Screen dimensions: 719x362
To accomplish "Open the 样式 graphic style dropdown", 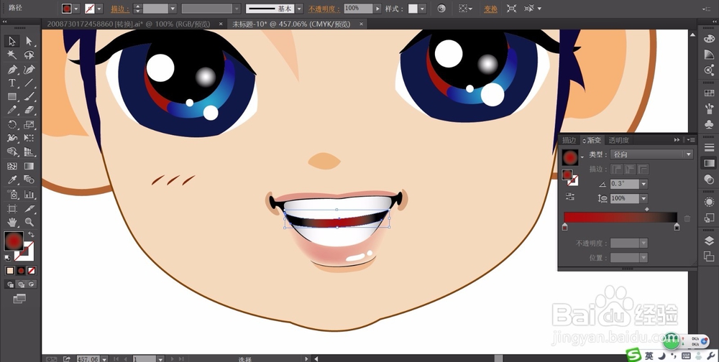I will tap(422, 9).
